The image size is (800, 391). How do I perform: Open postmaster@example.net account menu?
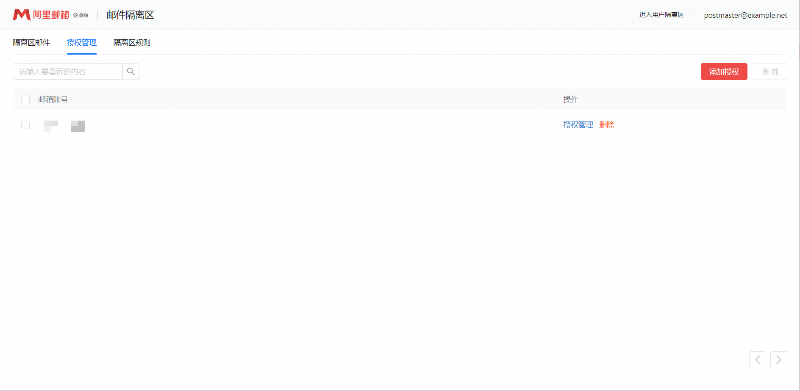point(745,15)
